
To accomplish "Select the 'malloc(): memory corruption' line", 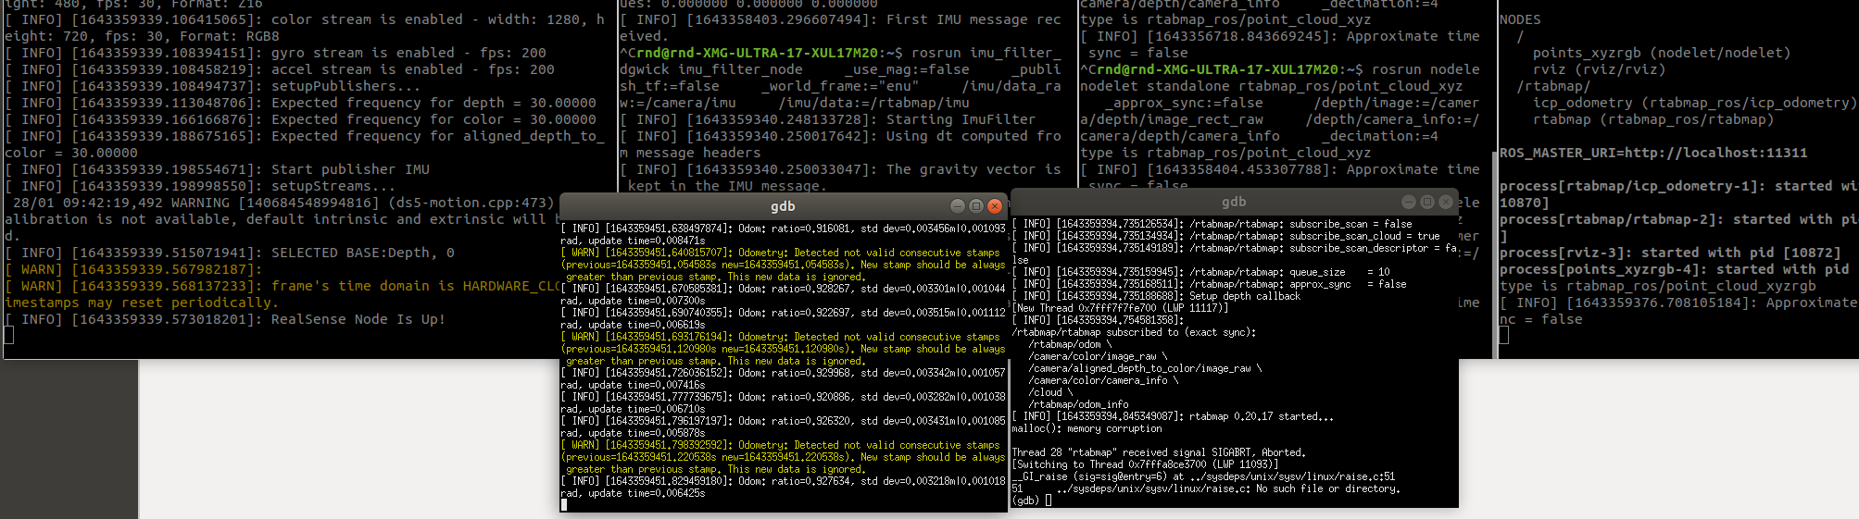I will tap(1087, 428).
